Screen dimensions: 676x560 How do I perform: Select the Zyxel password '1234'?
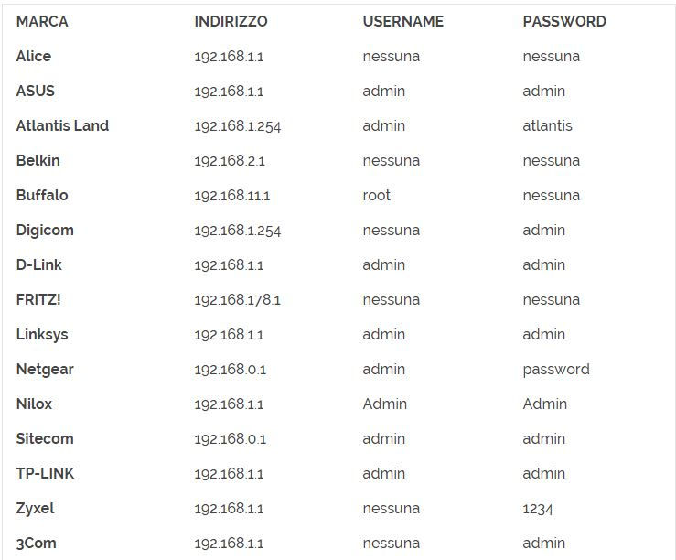pos(538,509)
